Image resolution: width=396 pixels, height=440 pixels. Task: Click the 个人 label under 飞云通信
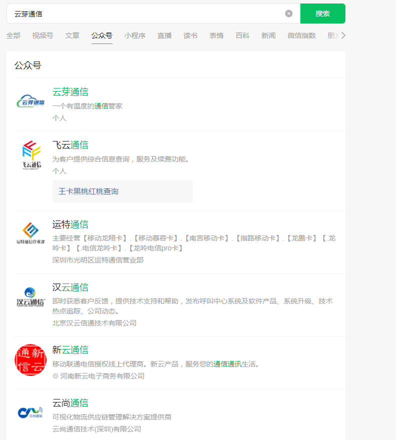pos(59,171)
